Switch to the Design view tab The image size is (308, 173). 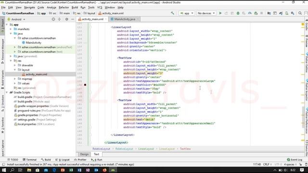click(x=85, y=154)
